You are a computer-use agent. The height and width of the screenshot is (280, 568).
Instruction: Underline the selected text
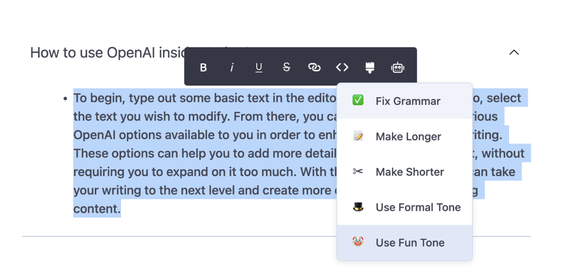[x=259, y=67]
